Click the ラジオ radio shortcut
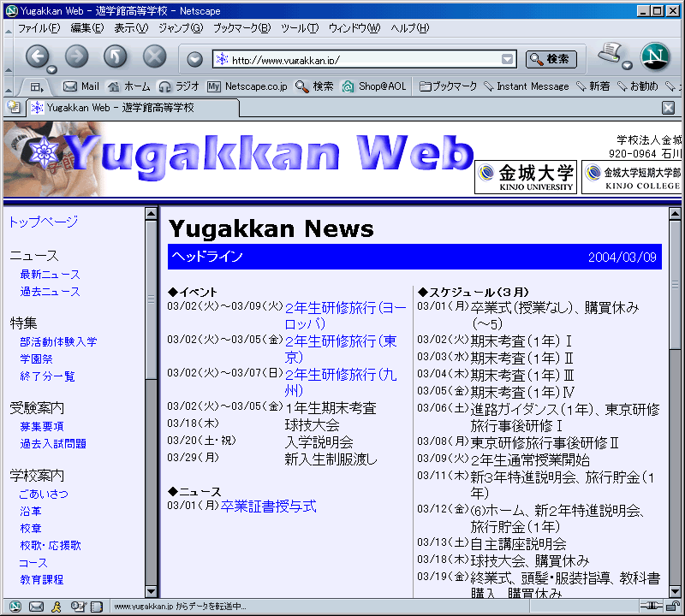 pyautogui.click(x=179, y=86)
